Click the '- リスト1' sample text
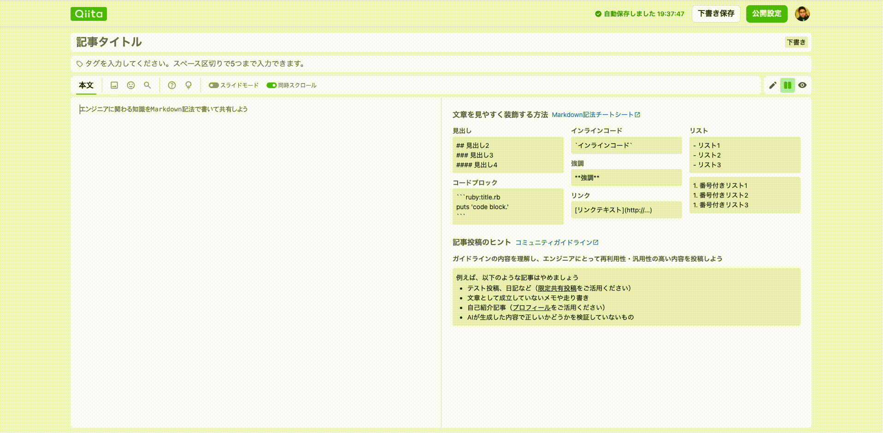The width and height of the screenshot is (883, 433). tap(706, 146)
